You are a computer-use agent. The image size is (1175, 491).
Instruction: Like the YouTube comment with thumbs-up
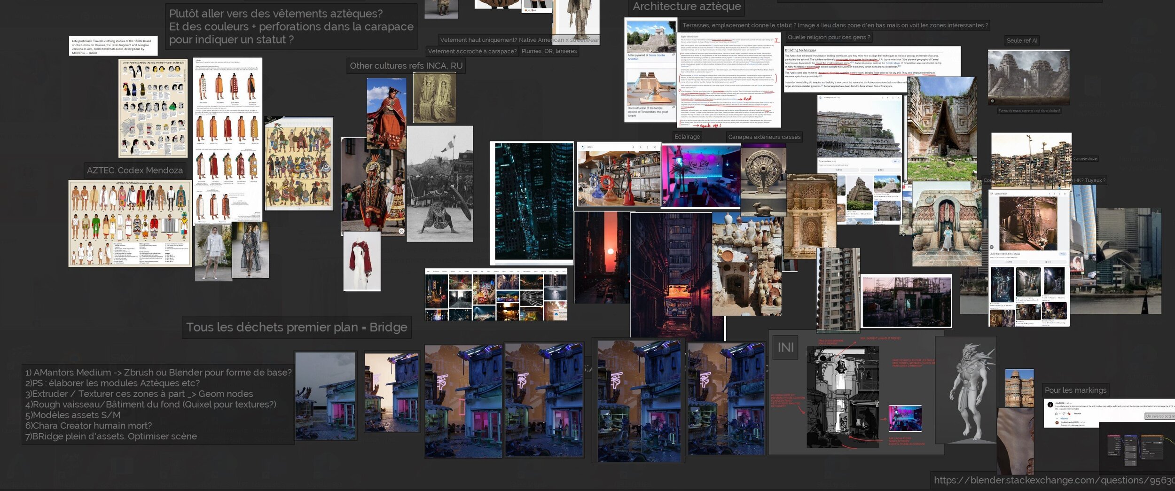pos(1056,413)
